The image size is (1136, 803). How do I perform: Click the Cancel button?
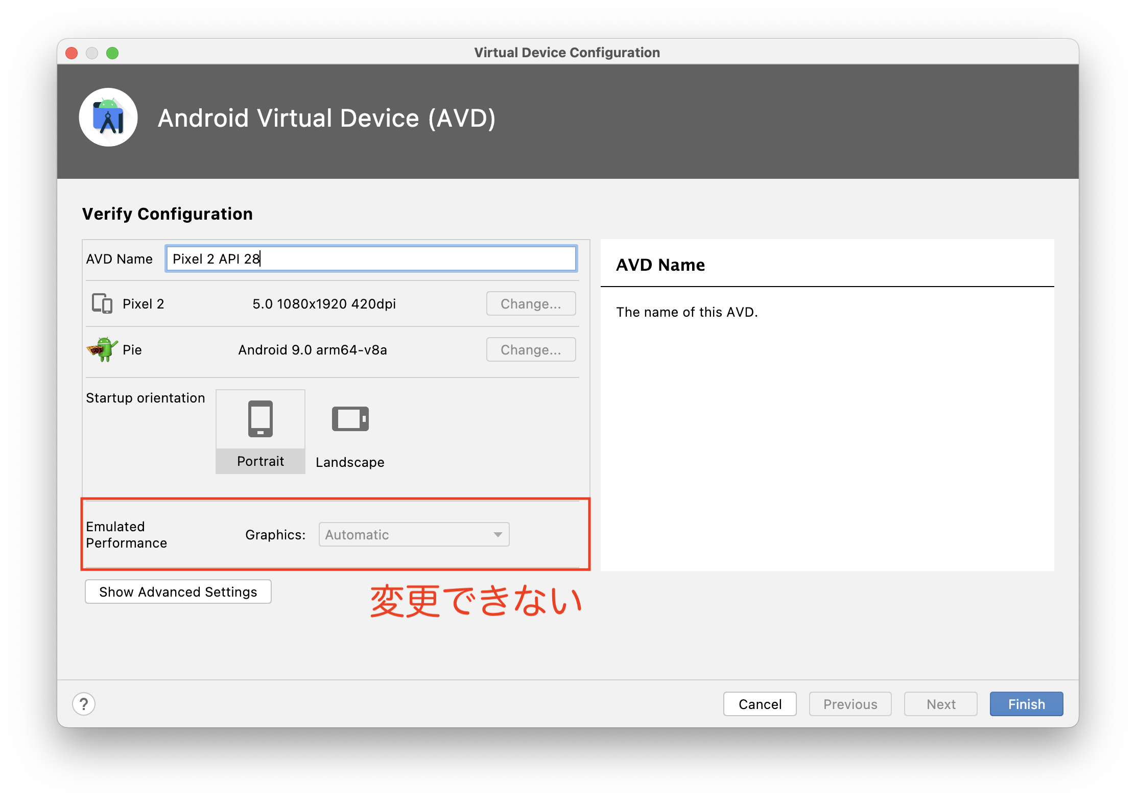[x=760, y=704]
